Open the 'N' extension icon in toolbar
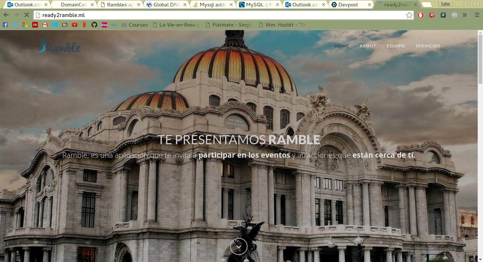This screenshot has height=262, width=483. (x=465, y=15)
